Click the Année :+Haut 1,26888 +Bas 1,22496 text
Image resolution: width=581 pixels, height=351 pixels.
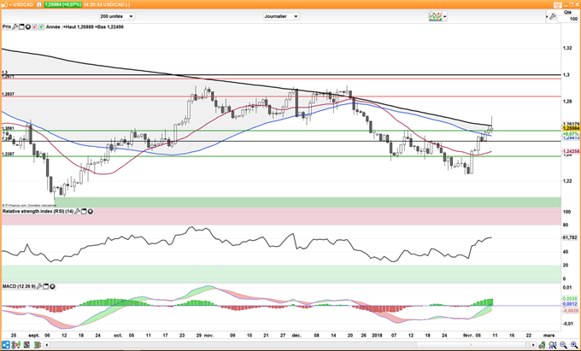coord(85,26)
